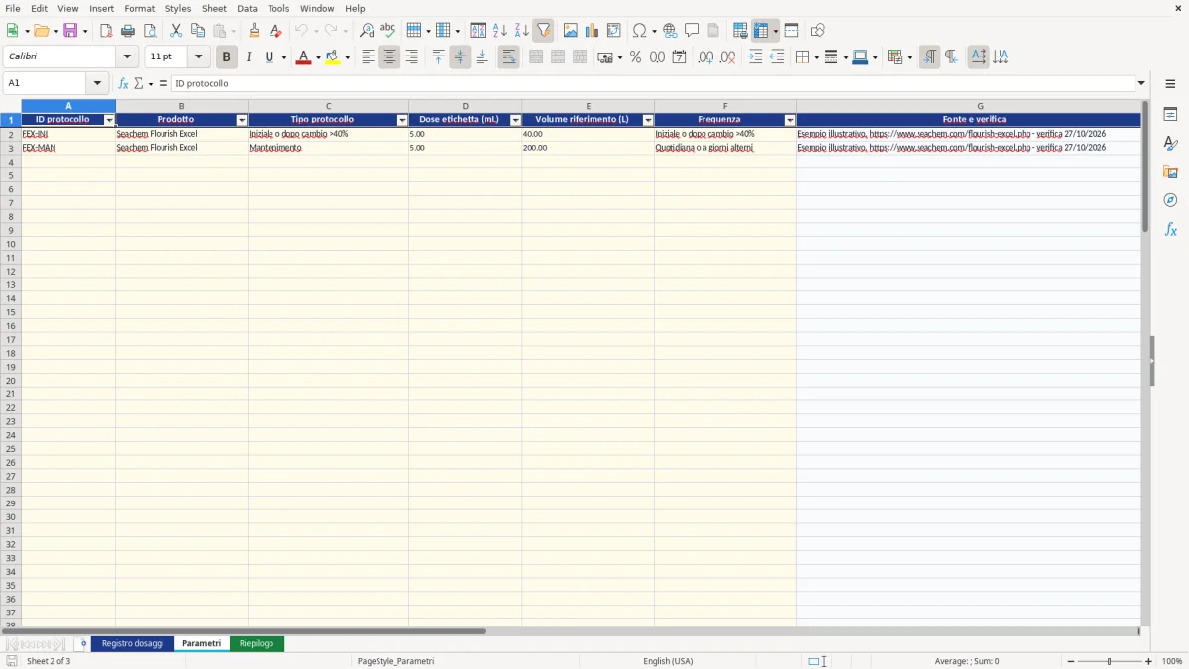Insert a comment

[x=692, y=31]
